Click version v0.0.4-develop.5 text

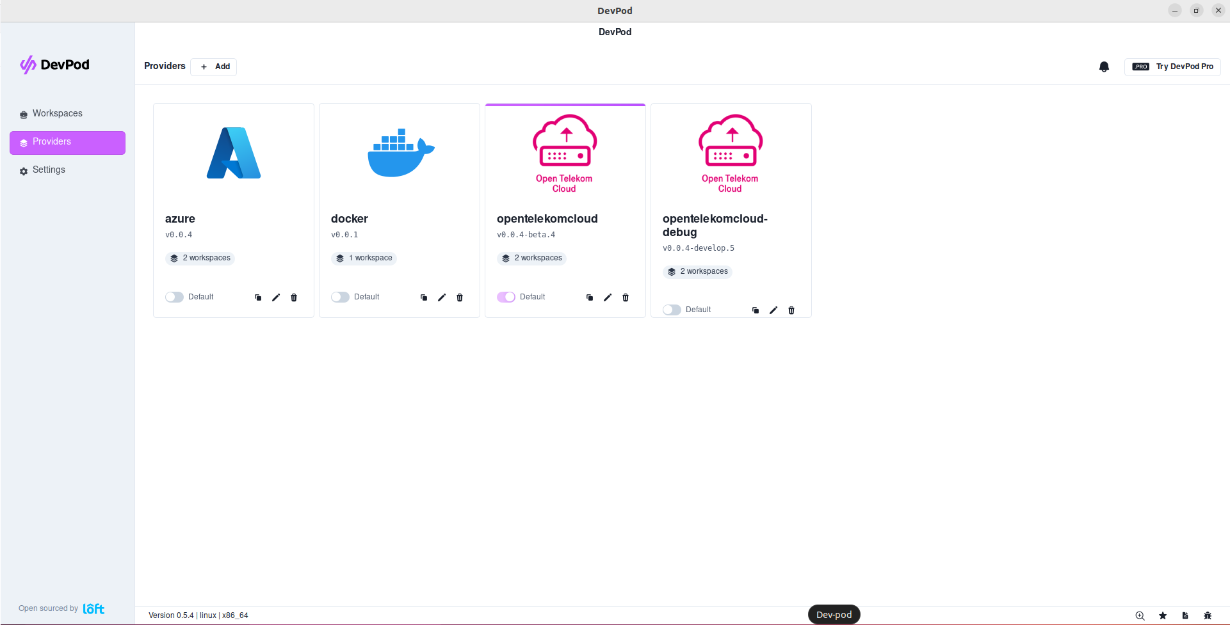tap(699, 248)
